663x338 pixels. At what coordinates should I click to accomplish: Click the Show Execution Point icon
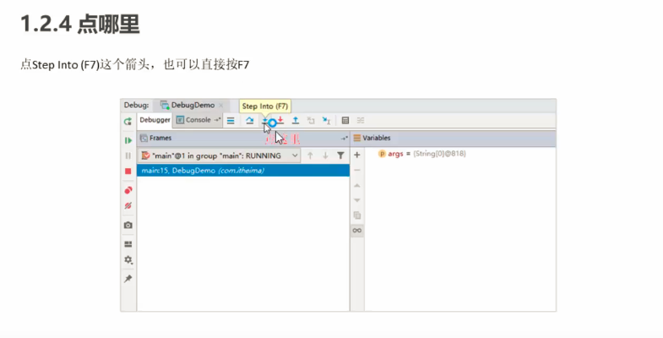pyautogui.click(x=231, y=121)
